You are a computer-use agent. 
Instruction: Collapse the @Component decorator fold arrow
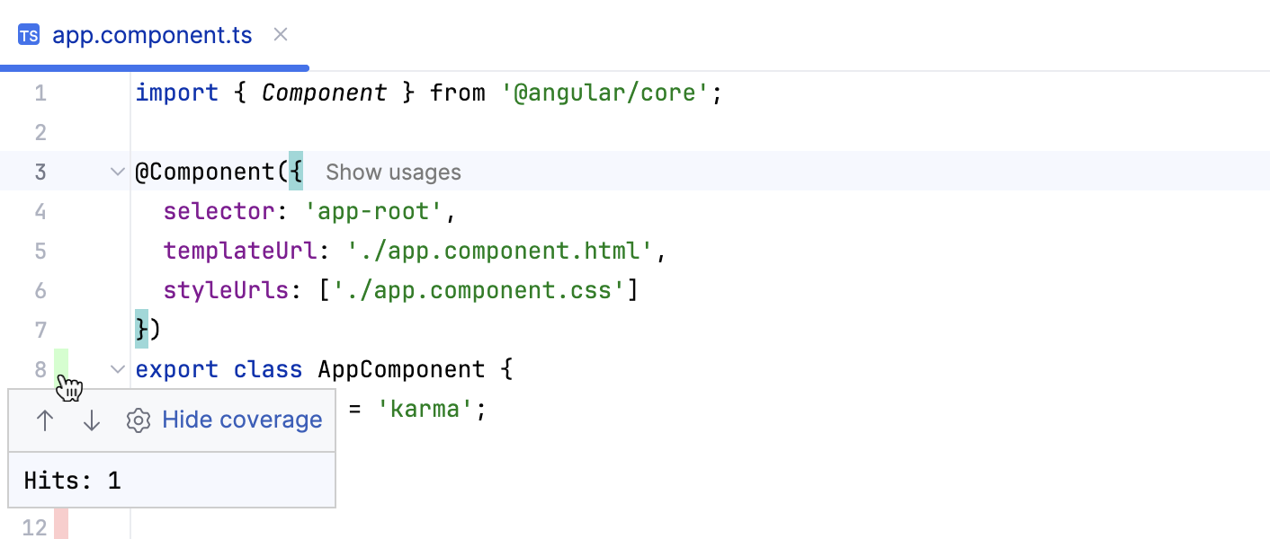(x=117, y=171)
